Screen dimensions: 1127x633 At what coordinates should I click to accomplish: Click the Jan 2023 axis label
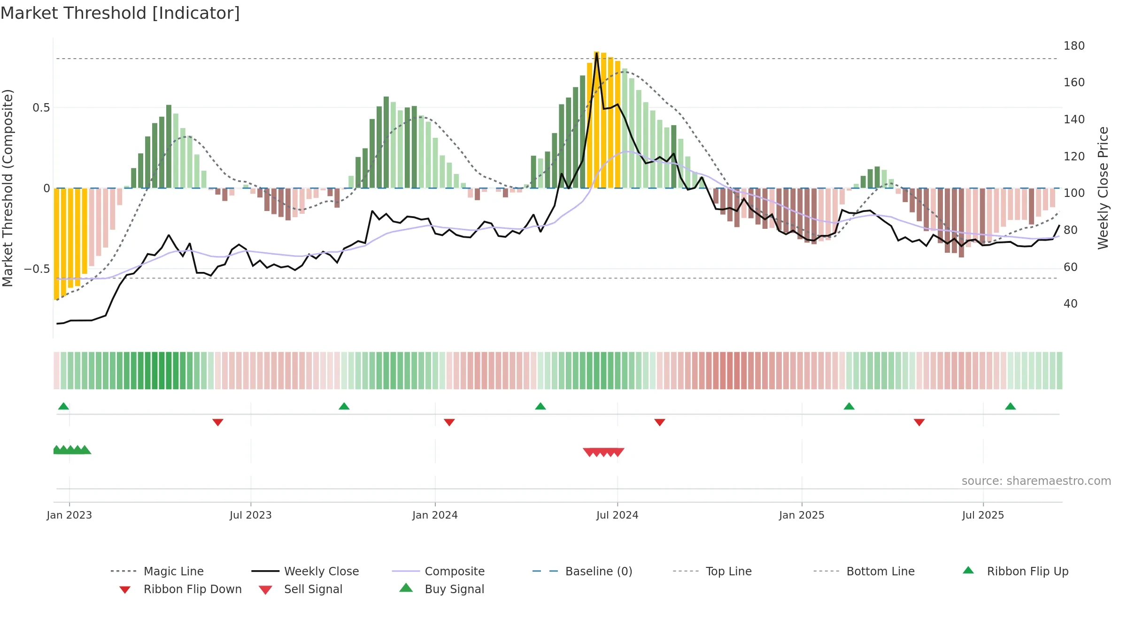[69, 515]
